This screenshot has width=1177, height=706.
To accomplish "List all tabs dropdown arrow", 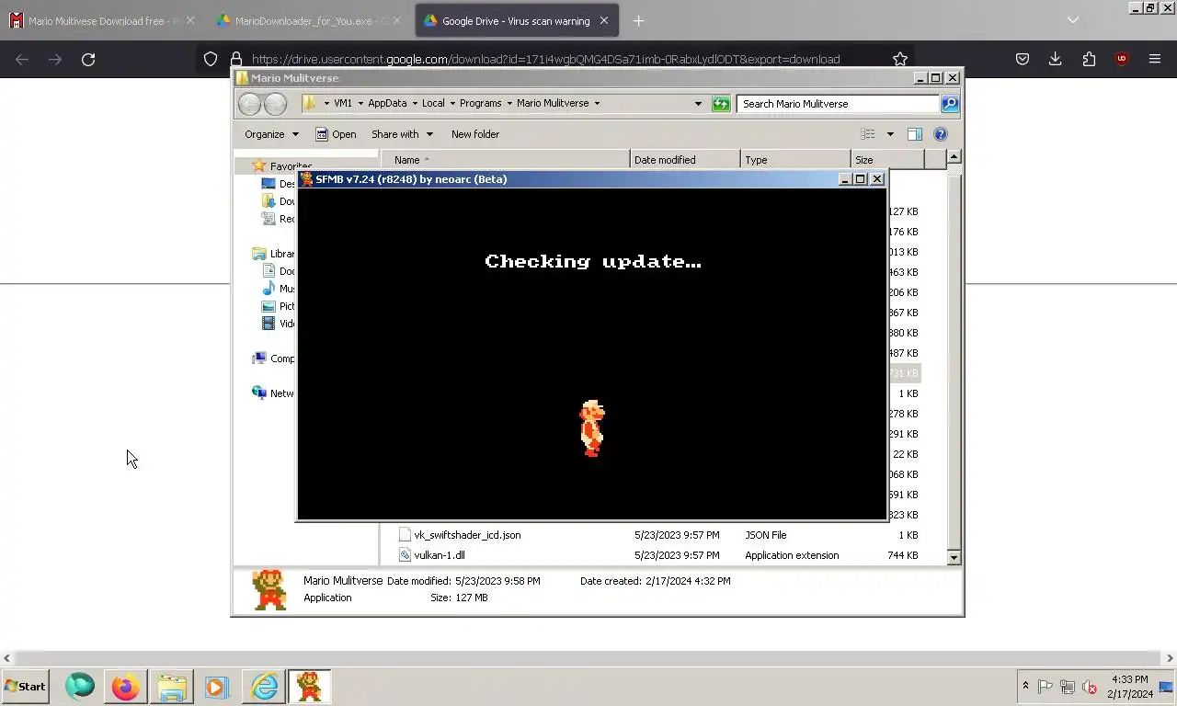I will (x=1073, y=20).
